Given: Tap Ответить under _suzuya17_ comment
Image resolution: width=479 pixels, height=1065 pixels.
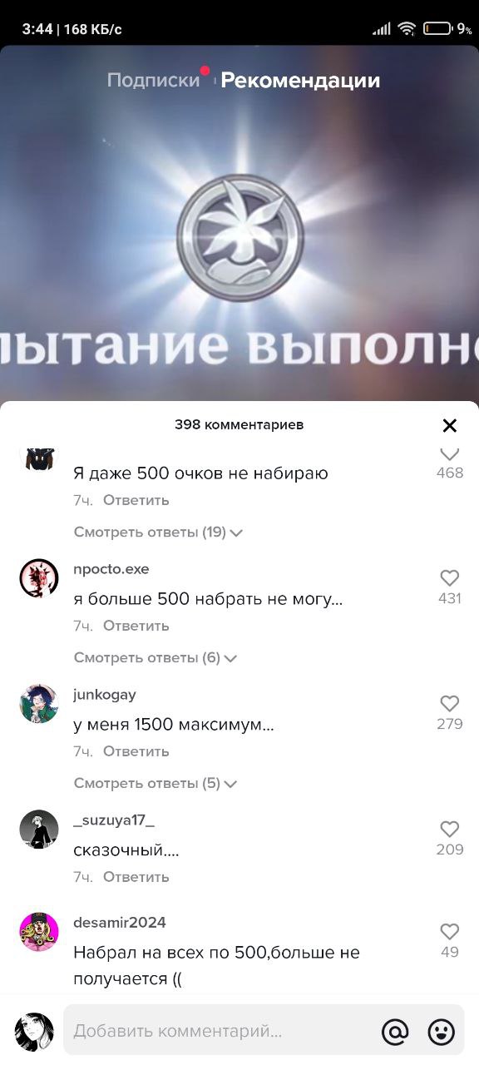Looking at the screenshot, I should 136,877.
